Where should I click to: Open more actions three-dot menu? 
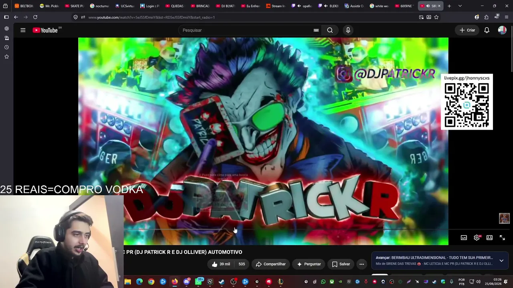click(362, 264)
